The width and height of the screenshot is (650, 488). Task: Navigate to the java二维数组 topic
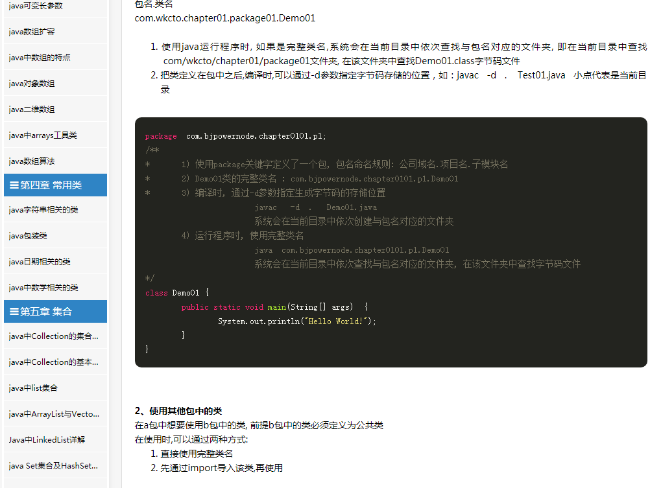coord(32,110)
